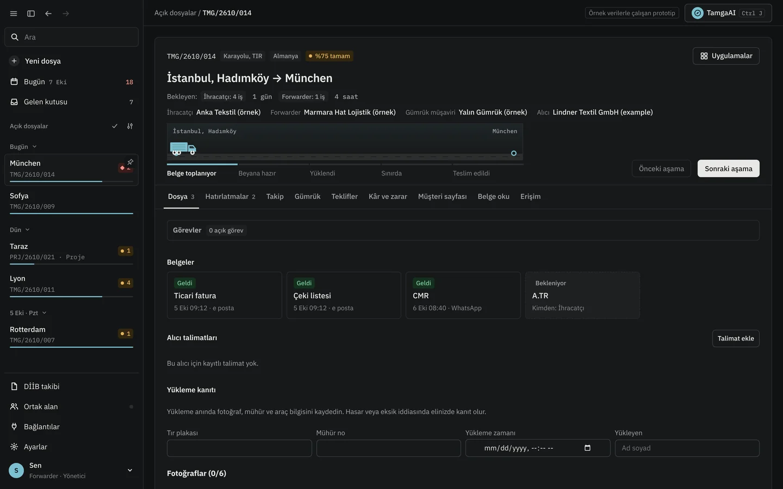The height and width of the screenshot is (489, 783).
Task: Click the checkmark icon beside Açık dosyalar
Action: (x=115, y=126)
